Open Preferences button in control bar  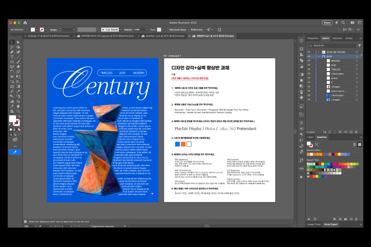197,30
